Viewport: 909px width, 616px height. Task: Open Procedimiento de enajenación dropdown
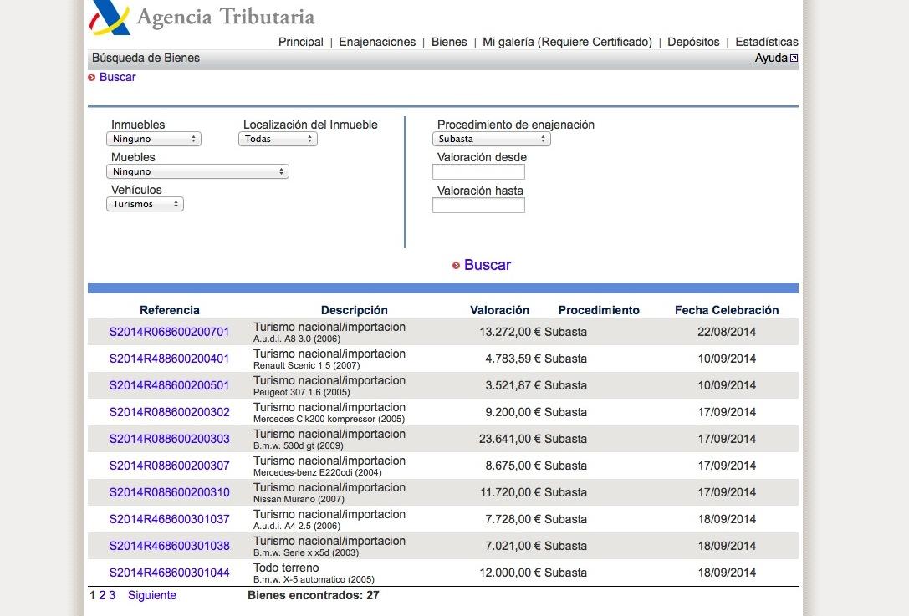(491, 140)
